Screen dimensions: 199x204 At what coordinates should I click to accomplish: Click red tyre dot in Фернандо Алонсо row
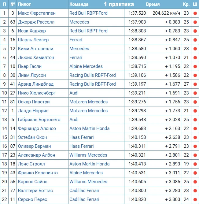[195, 128]
